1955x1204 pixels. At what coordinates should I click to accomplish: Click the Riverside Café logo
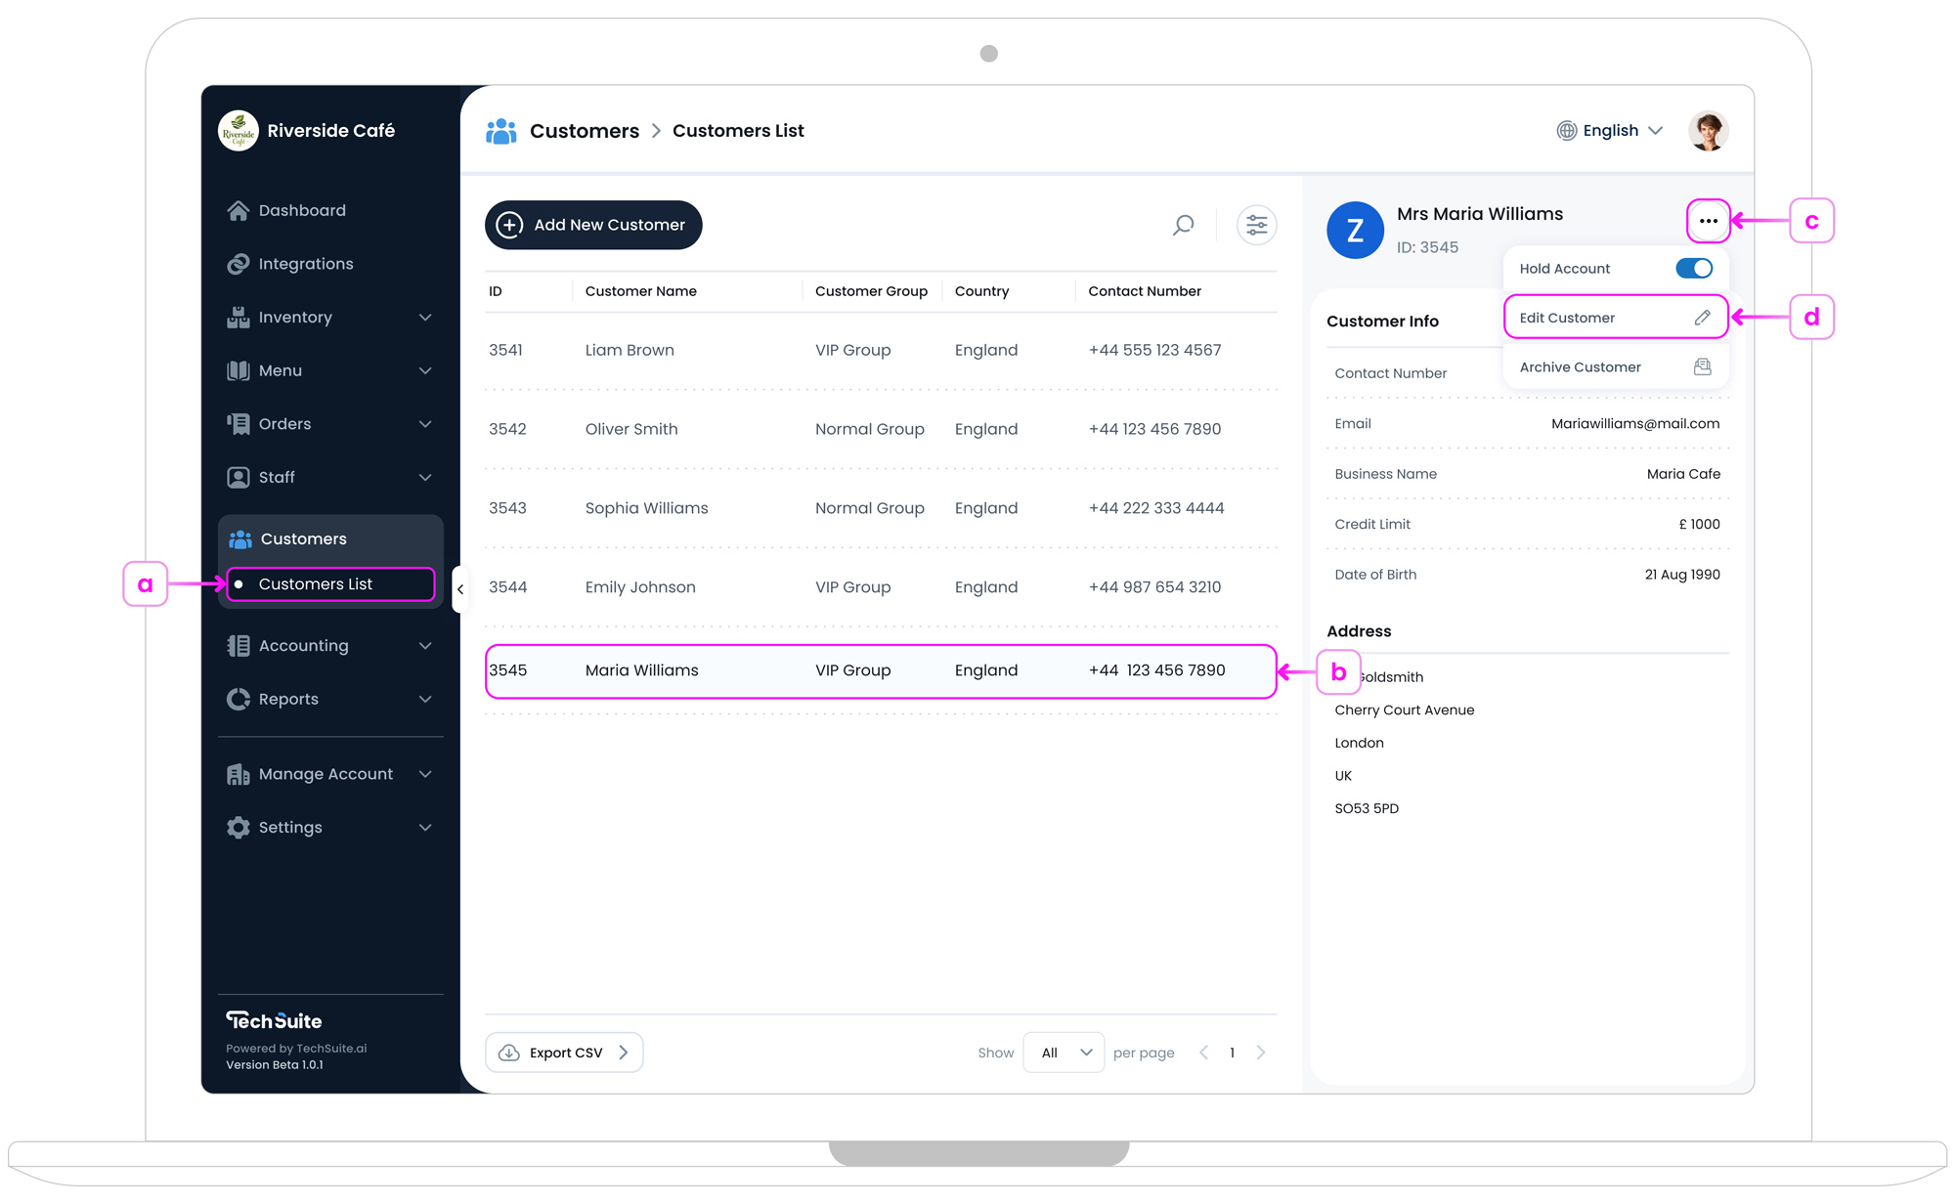coord(237,130)
